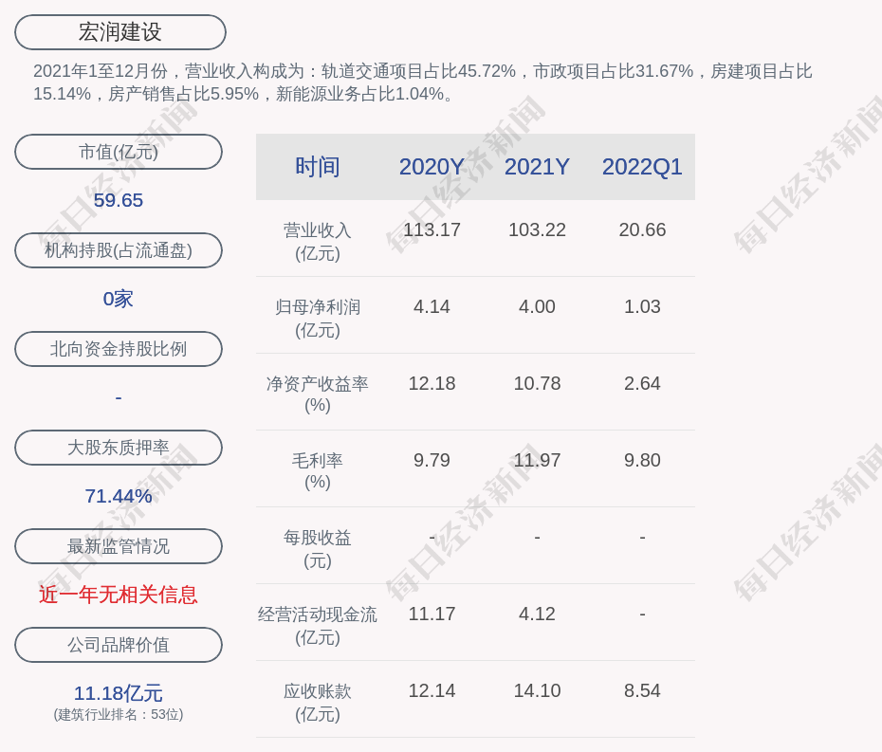The height and width of the screenshot is (752, 882).
Task: Click the receivables value 12.14
Action: 432,690
